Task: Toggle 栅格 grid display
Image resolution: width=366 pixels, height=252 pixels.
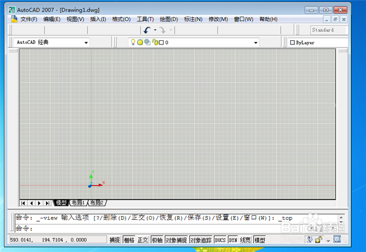Action: coord(129,240)
